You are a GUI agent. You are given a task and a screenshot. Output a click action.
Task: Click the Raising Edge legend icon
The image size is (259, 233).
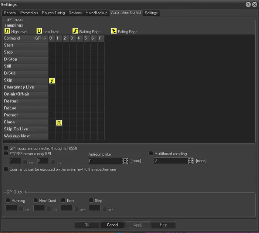75,31
